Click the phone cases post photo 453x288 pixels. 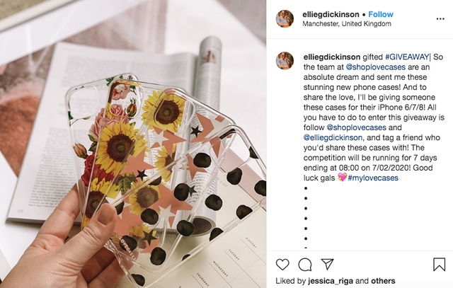pyautogui.click(x=133, y=144)
